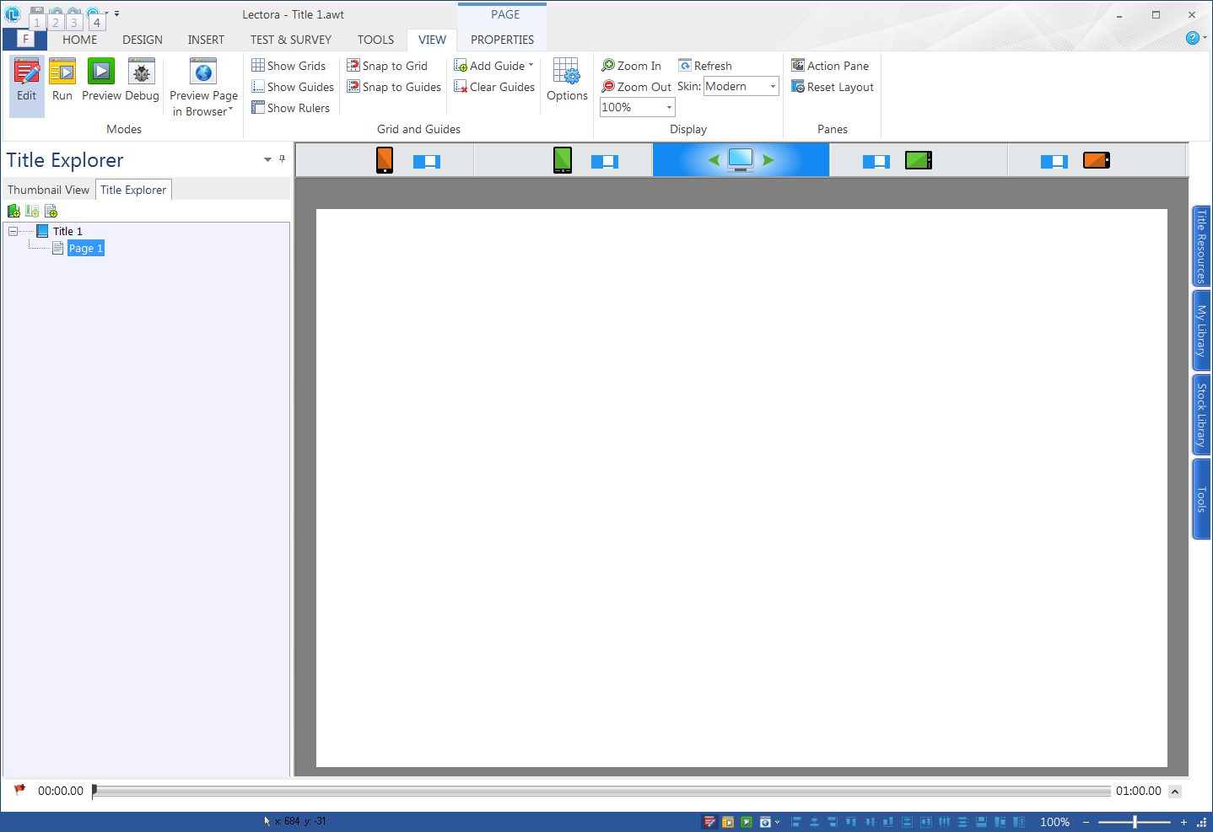Select Title 1 in the tree
The image size is (1213, 832).
tap(67, 231)
